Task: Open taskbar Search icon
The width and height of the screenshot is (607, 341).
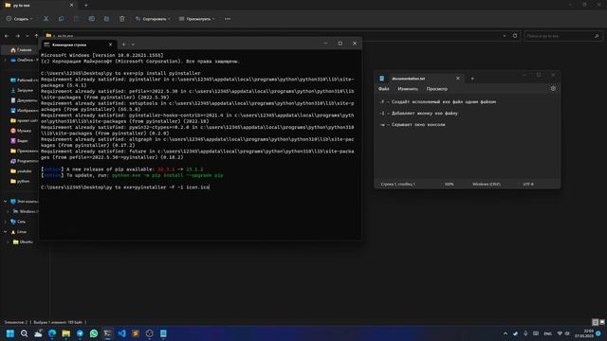Action: pyautogui.click(x=24, y=333)
